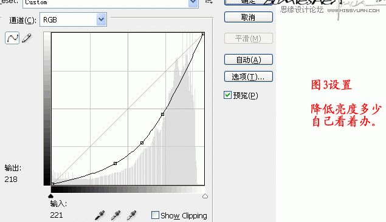
Task: Click the 自动(A) auto button
Action: pyautogui.click(x=249, y=59)
